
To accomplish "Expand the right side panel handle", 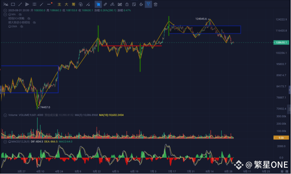I will tap(290, 90).
